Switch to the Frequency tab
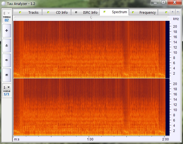Screen dimensions: 183x144 click(x=144, y=12)
